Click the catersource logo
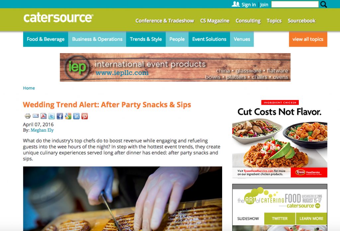This screenshot has width=340, height=231. (58, 18)
